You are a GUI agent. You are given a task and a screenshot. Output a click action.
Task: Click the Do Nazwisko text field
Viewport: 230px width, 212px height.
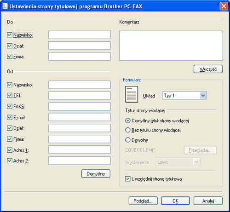click(x=80, y=35)
